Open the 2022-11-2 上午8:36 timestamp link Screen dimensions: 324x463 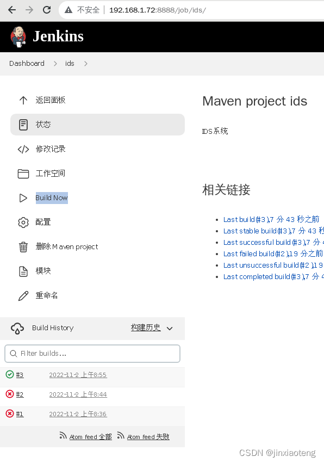tap(78, 414)
